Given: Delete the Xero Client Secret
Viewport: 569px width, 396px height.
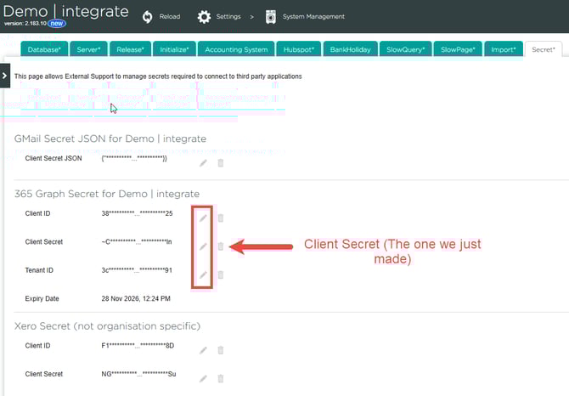Looking at the screenshot, I should [221, 378].
